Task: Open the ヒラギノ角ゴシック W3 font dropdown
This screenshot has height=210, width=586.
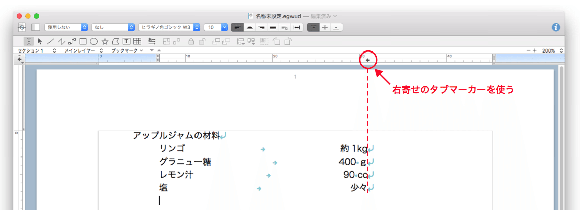Action: (169, 27)
